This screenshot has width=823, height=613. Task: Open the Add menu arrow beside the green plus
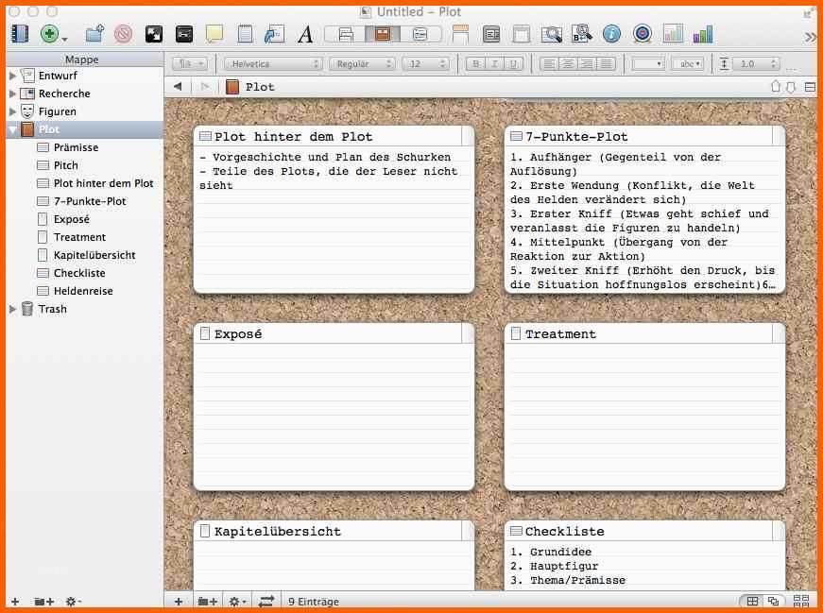coord(64,39)
